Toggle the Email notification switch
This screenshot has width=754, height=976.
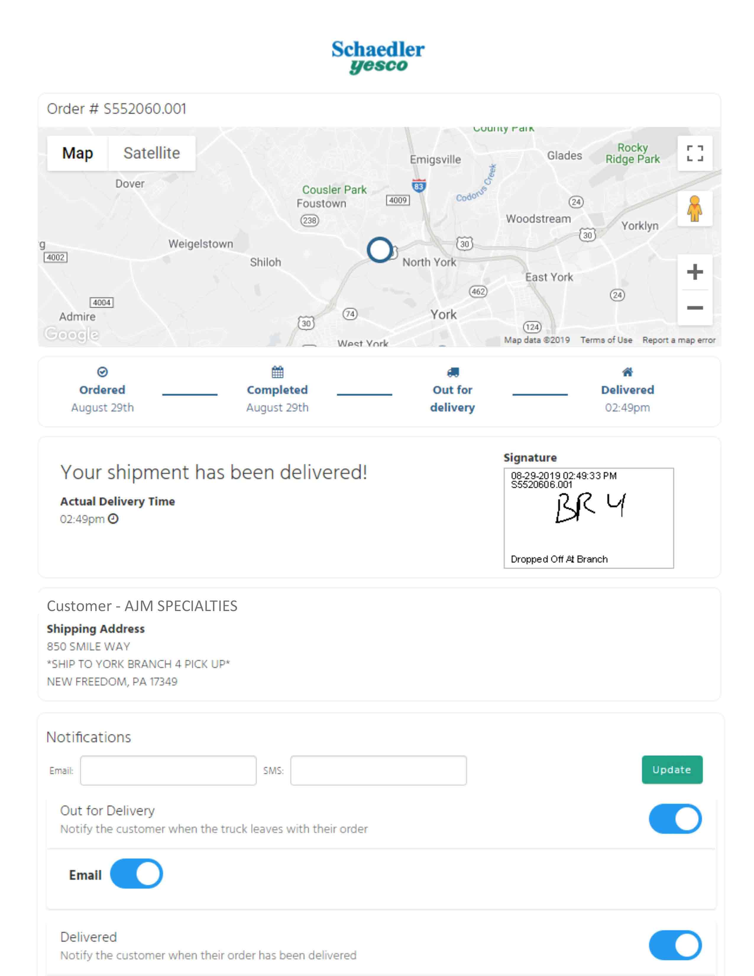[136, 874]
